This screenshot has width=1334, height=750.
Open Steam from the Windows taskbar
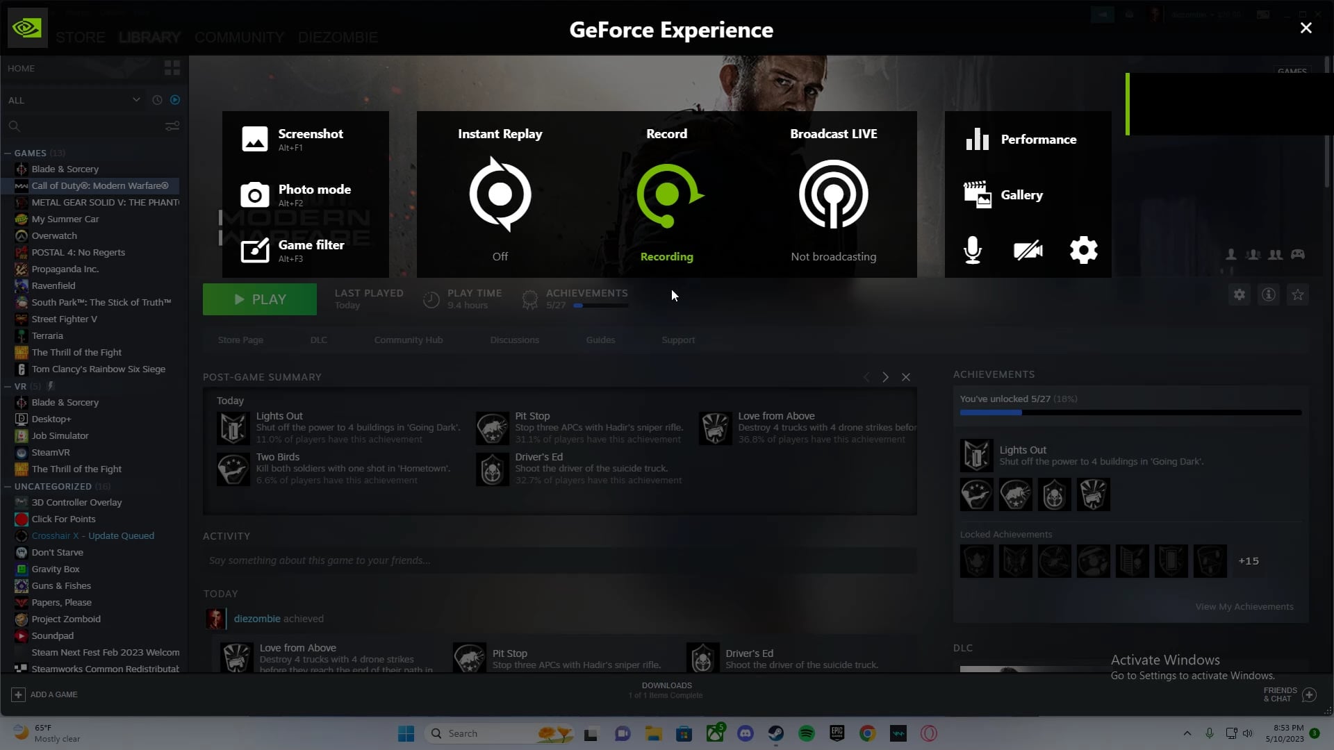pos(776,733)
